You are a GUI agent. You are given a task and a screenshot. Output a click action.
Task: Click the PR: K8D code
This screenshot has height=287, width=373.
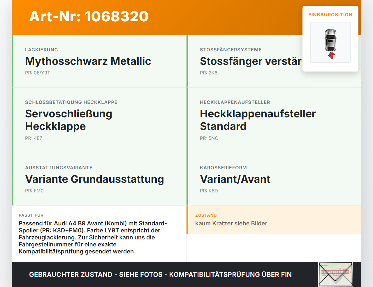[x=209, y=191]
